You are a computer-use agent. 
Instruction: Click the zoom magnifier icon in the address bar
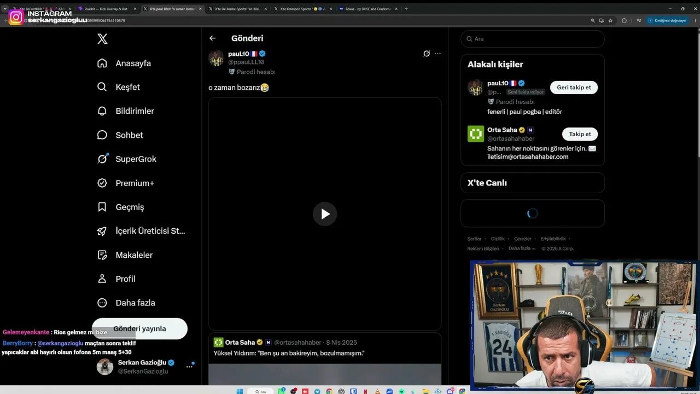pos(593,20)
